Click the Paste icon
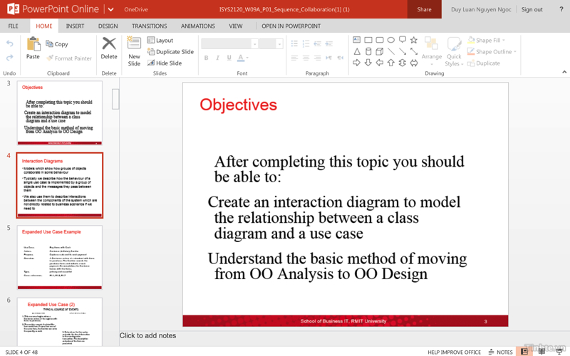 tap(33, 48)
